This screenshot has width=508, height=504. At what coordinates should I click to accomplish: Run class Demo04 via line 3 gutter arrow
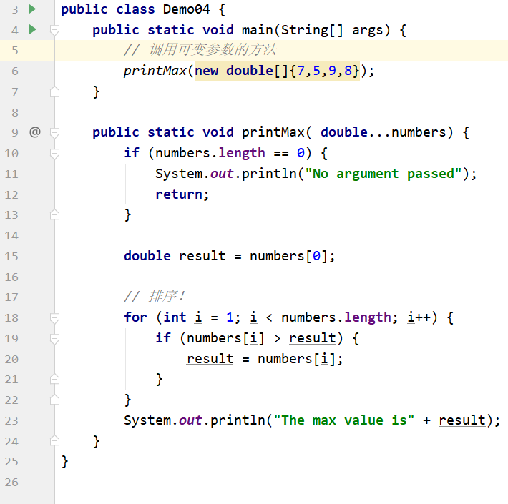pyautogui.click(x=32, y=9)
